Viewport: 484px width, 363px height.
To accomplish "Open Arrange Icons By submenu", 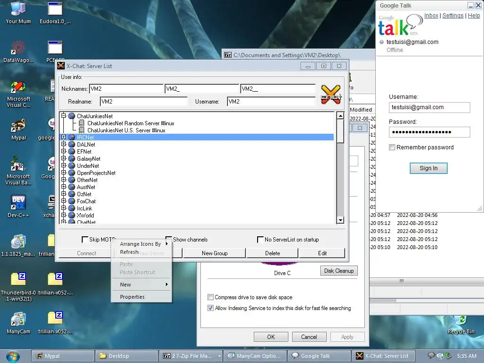I will pyautogui.click(x=141, y=244).
